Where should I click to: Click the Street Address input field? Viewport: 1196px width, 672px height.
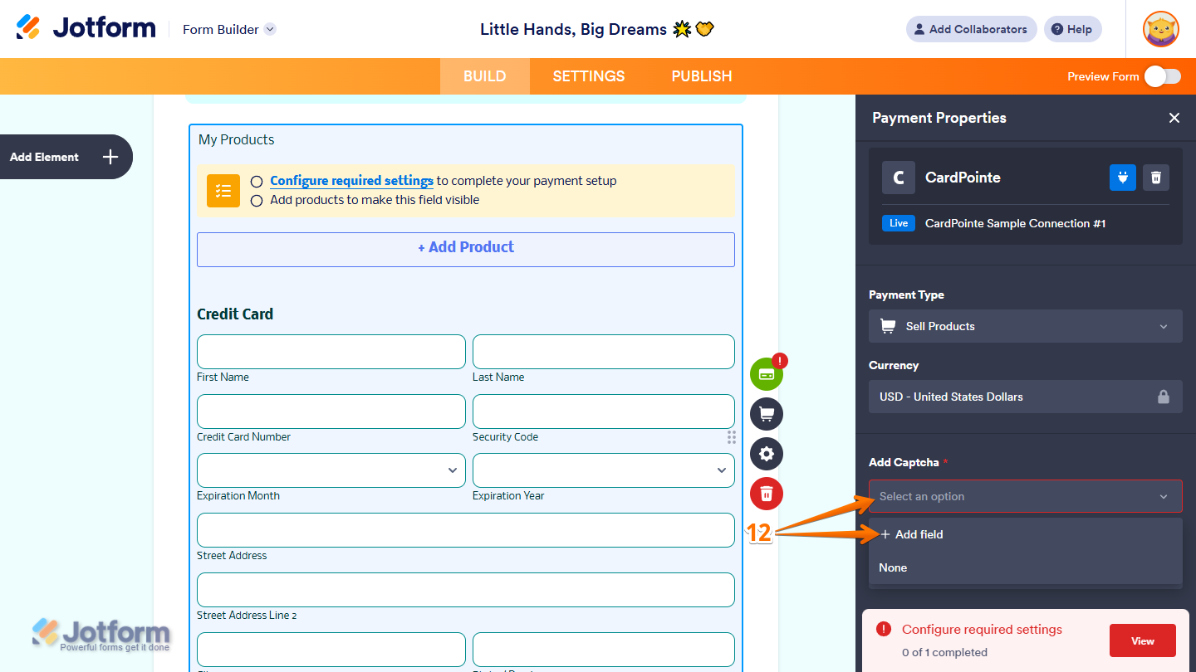click(466, 530)
